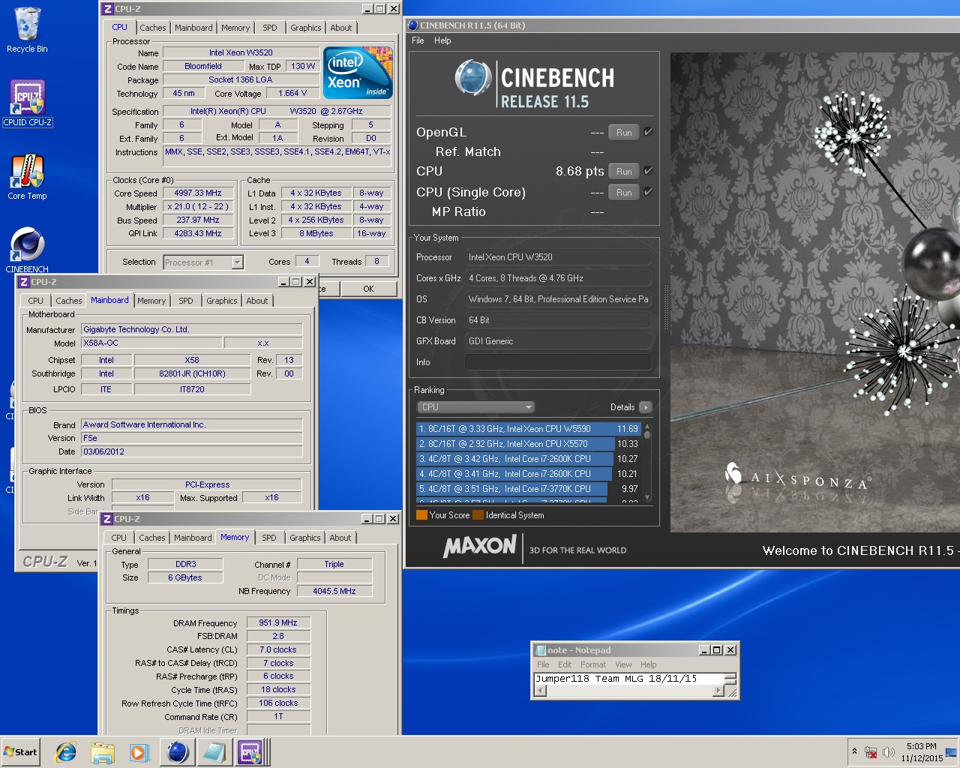960x768 pixels.
Task: Toggle the OpenGL test checkbox
Action: click(648, 132)
